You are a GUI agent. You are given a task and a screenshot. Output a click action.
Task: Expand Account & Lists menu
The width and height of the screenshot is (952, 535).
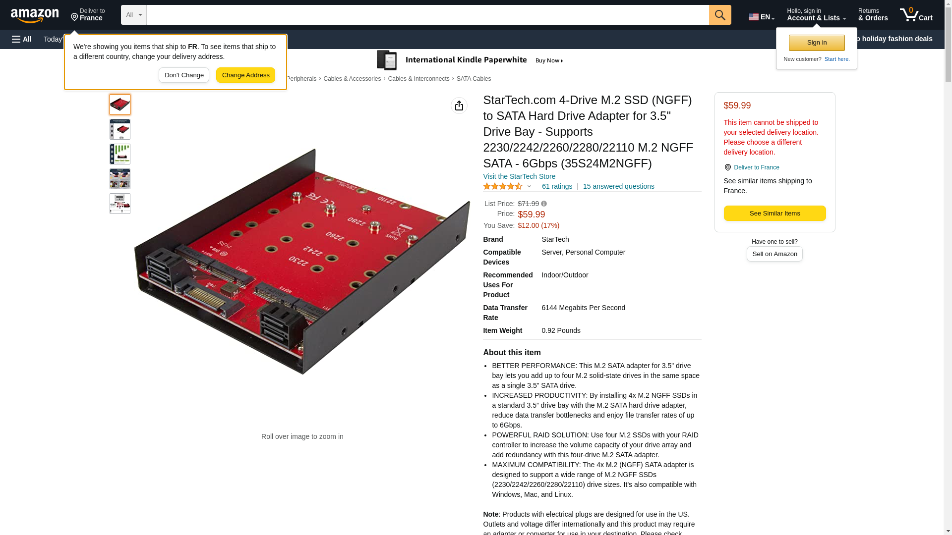pos(816,15)
